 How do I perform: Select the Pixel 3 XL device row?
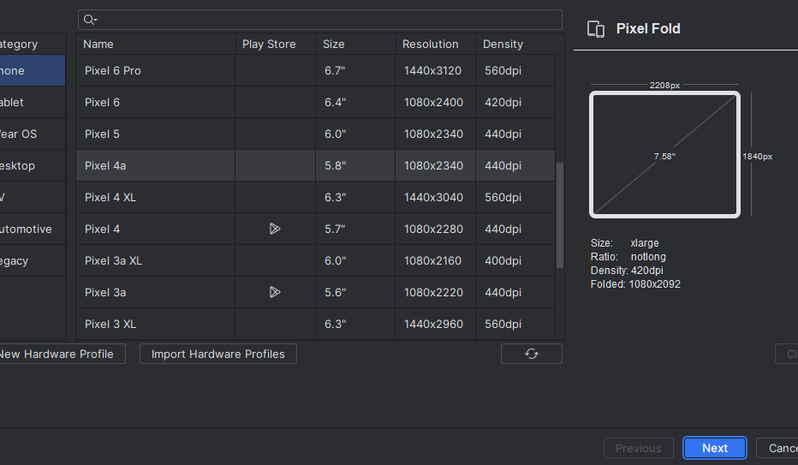click(316, 324)
